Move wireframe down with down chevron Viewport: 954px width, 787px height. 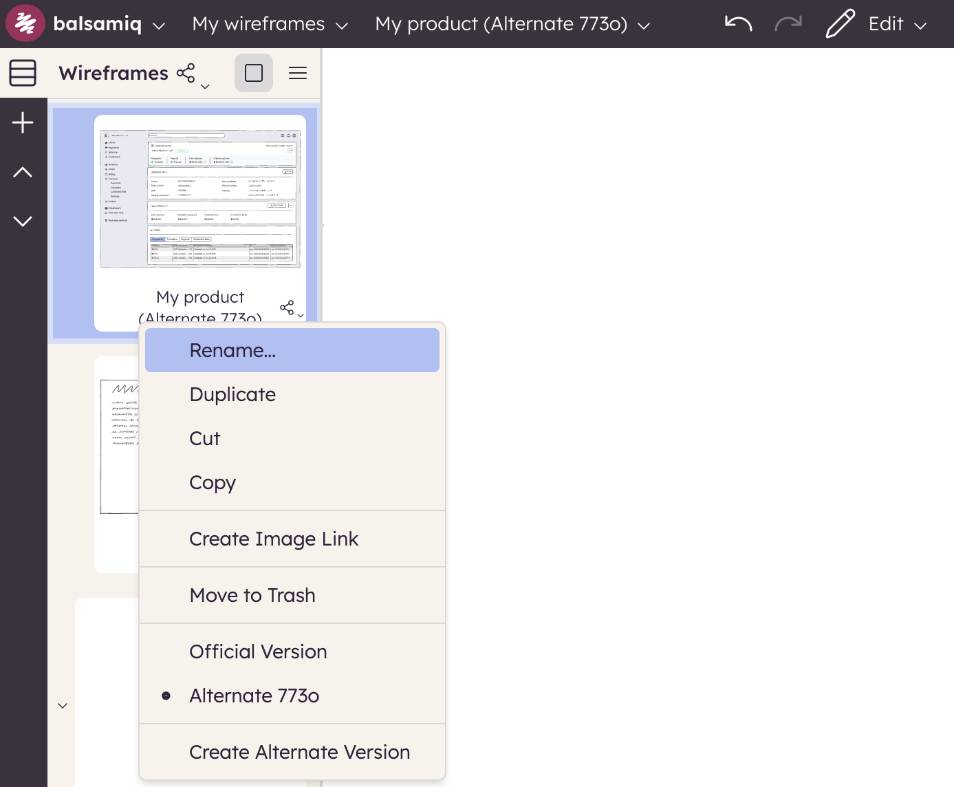coord(23,221)
